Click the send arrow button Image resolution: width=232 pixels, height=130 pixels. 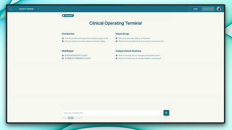(x=166, y=113)
